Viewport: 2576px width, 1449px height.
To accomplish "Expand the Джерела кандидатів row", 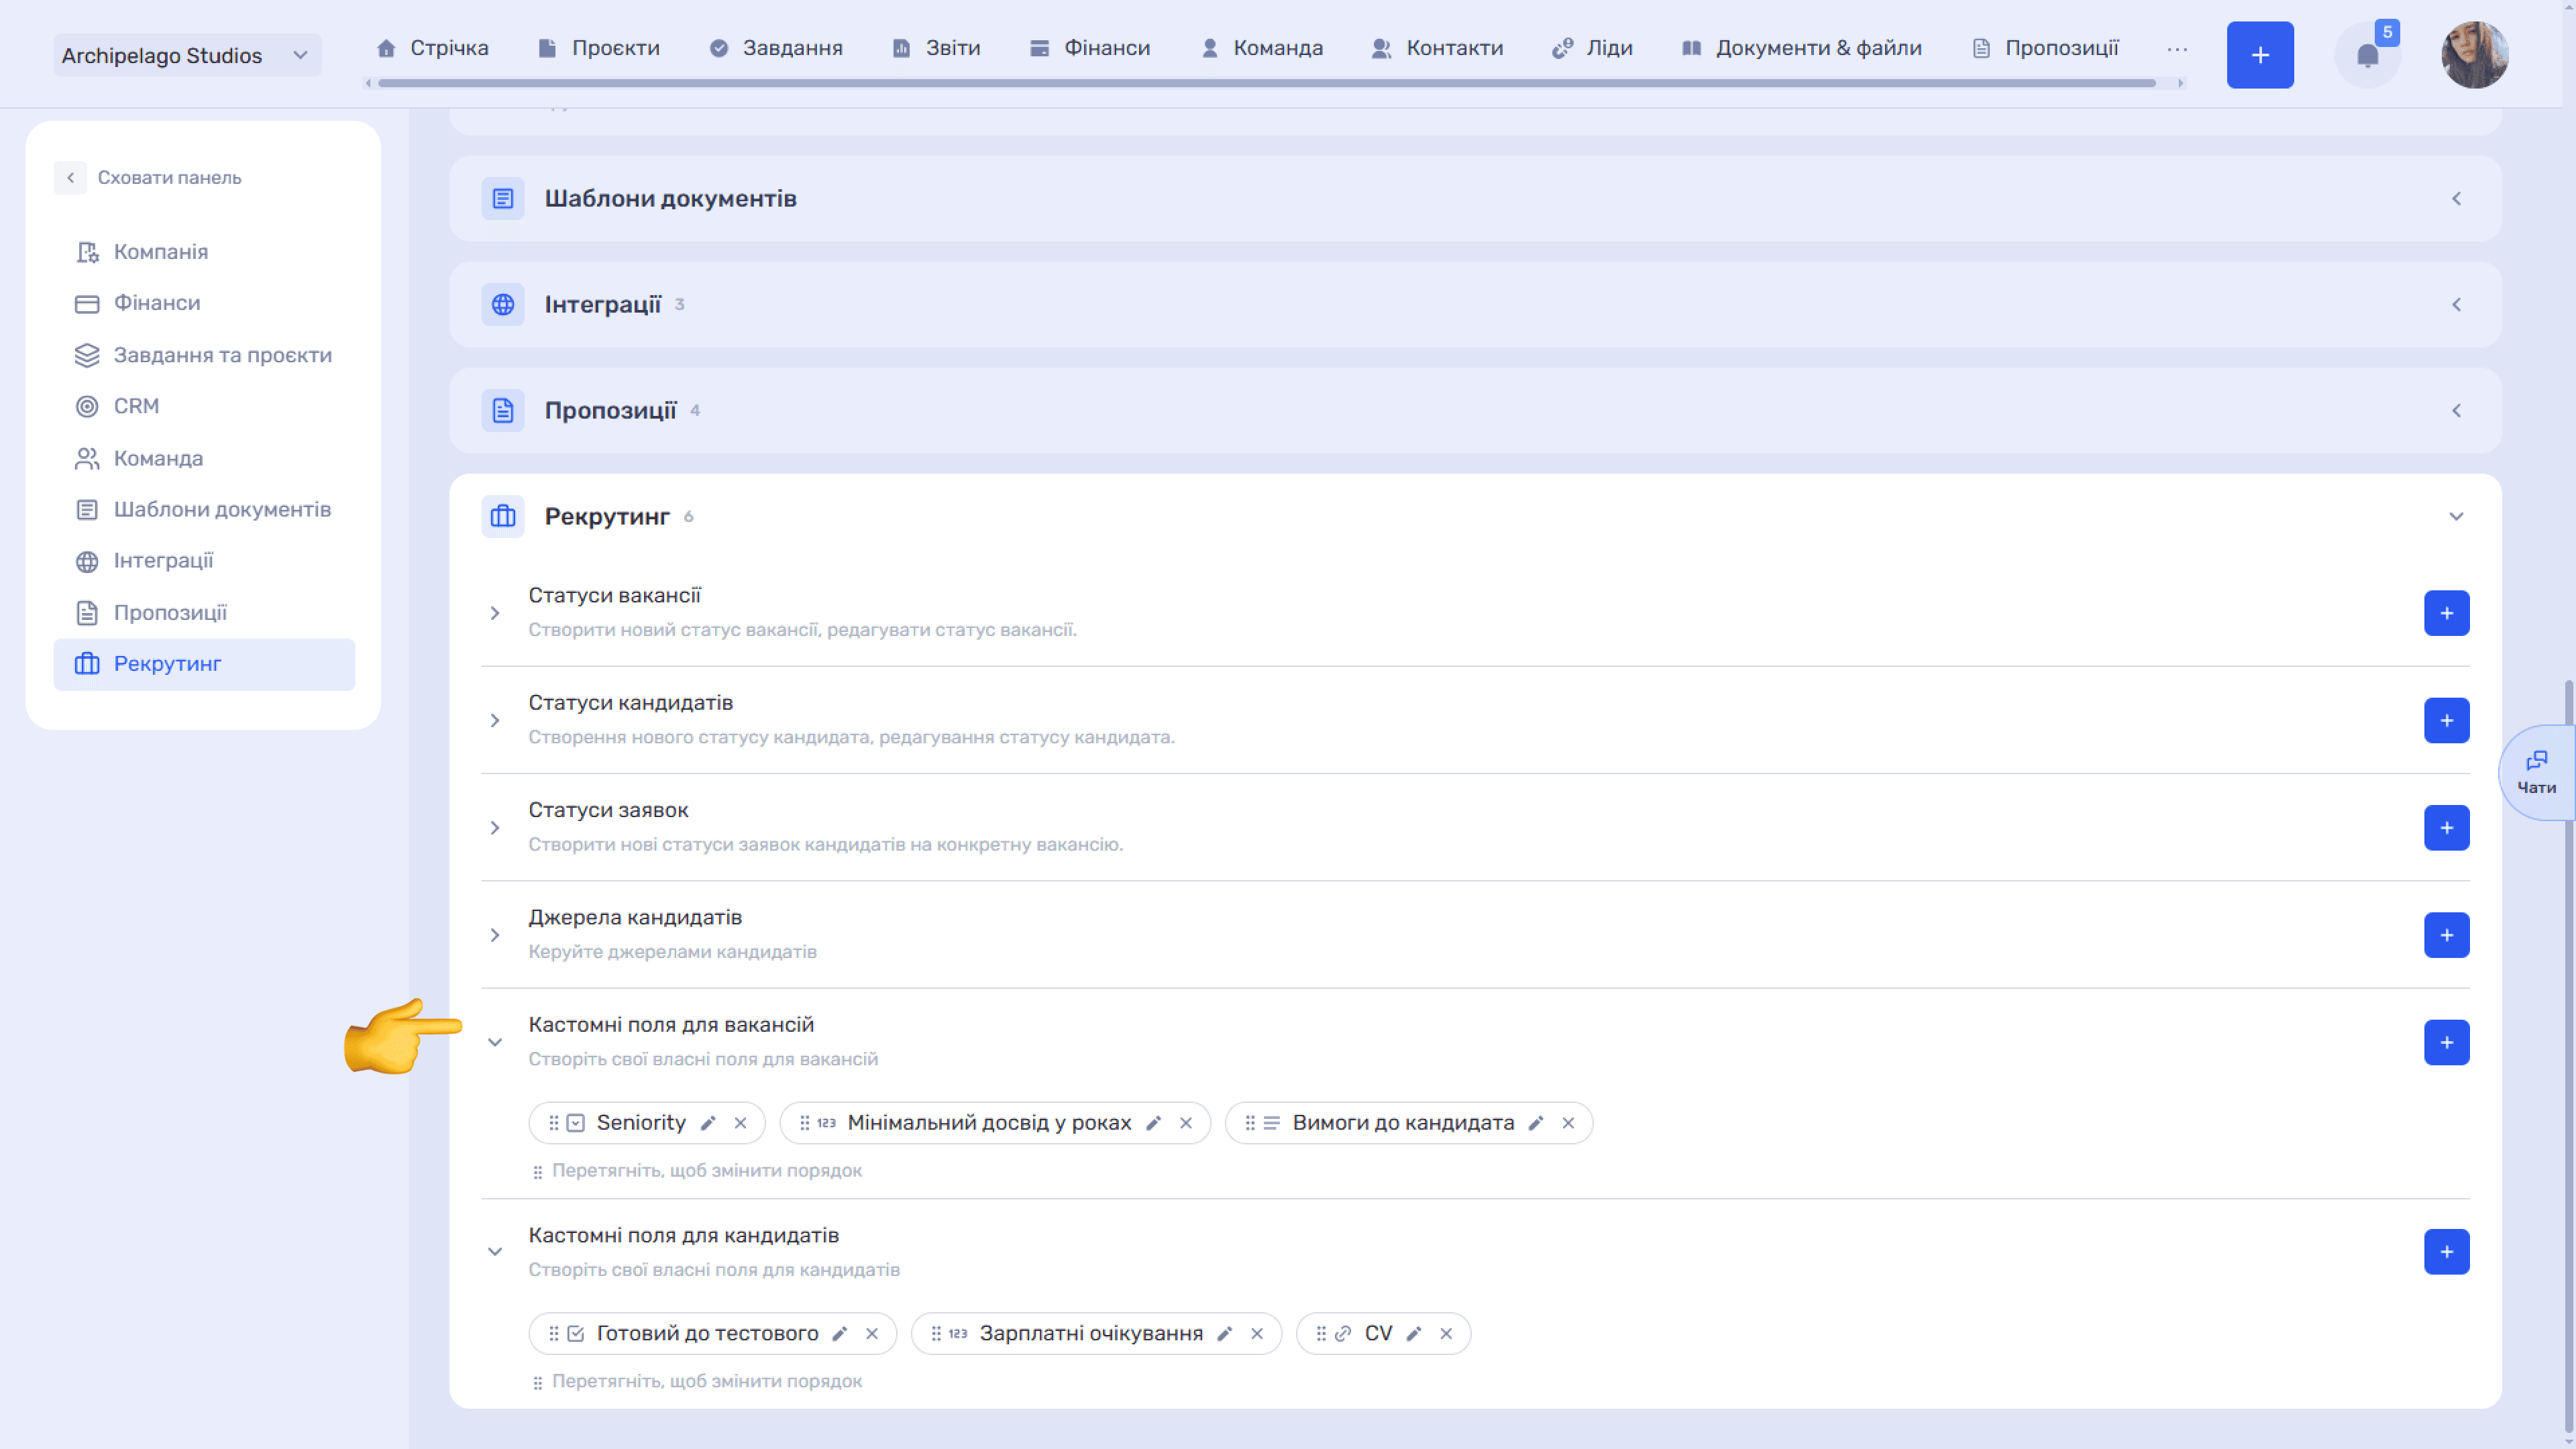I will 495,935.
